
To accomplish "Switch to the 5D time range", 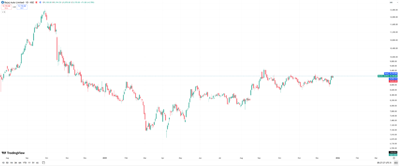I will click(7, 163).
